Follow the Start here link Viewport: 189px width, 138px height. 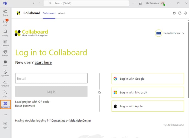tap(43, 62)
